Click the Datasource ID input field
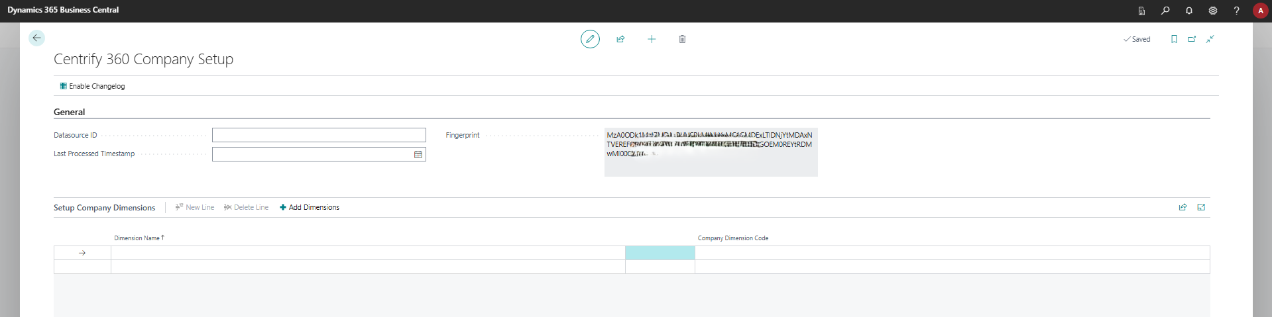 pos(319,135)
